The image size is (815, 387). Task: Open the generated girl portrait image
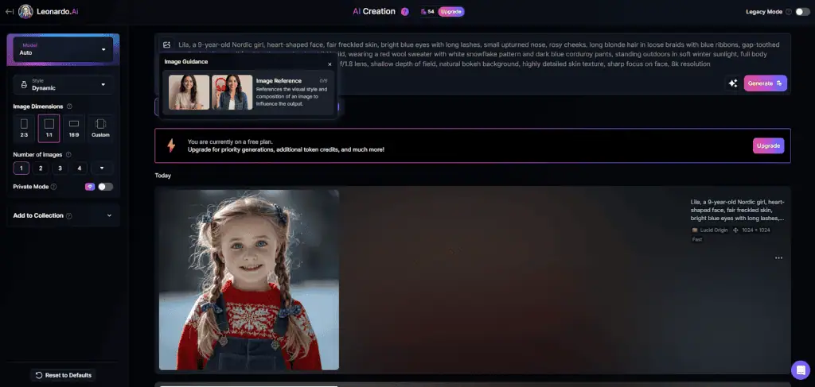pyautogui.click(x=249, y=280)
